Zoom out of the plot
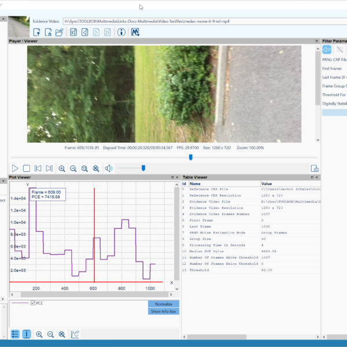Image resolution: width=347 pixels, height=347 pixels. (50, 334)
